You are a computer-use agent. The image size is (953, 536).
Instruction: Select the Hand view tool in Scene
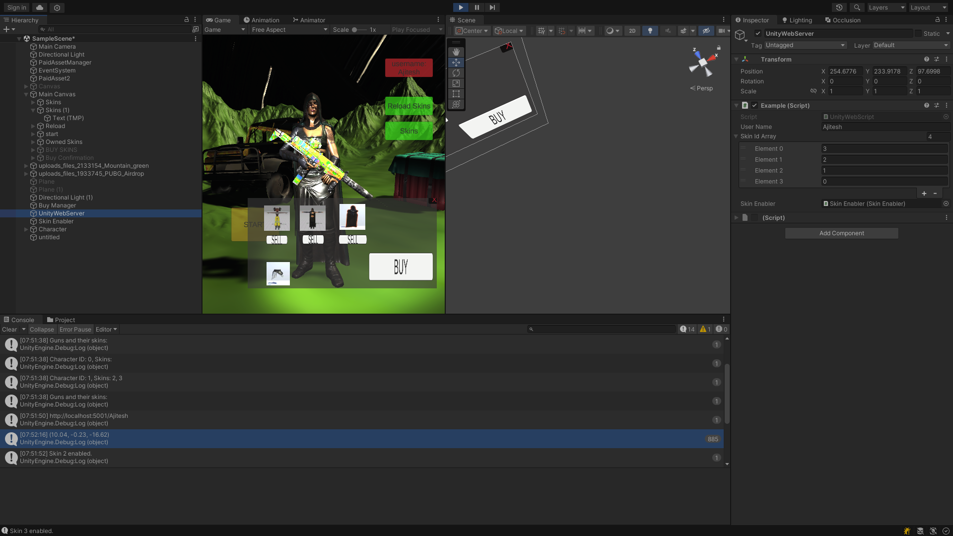(x=456, y=52)
